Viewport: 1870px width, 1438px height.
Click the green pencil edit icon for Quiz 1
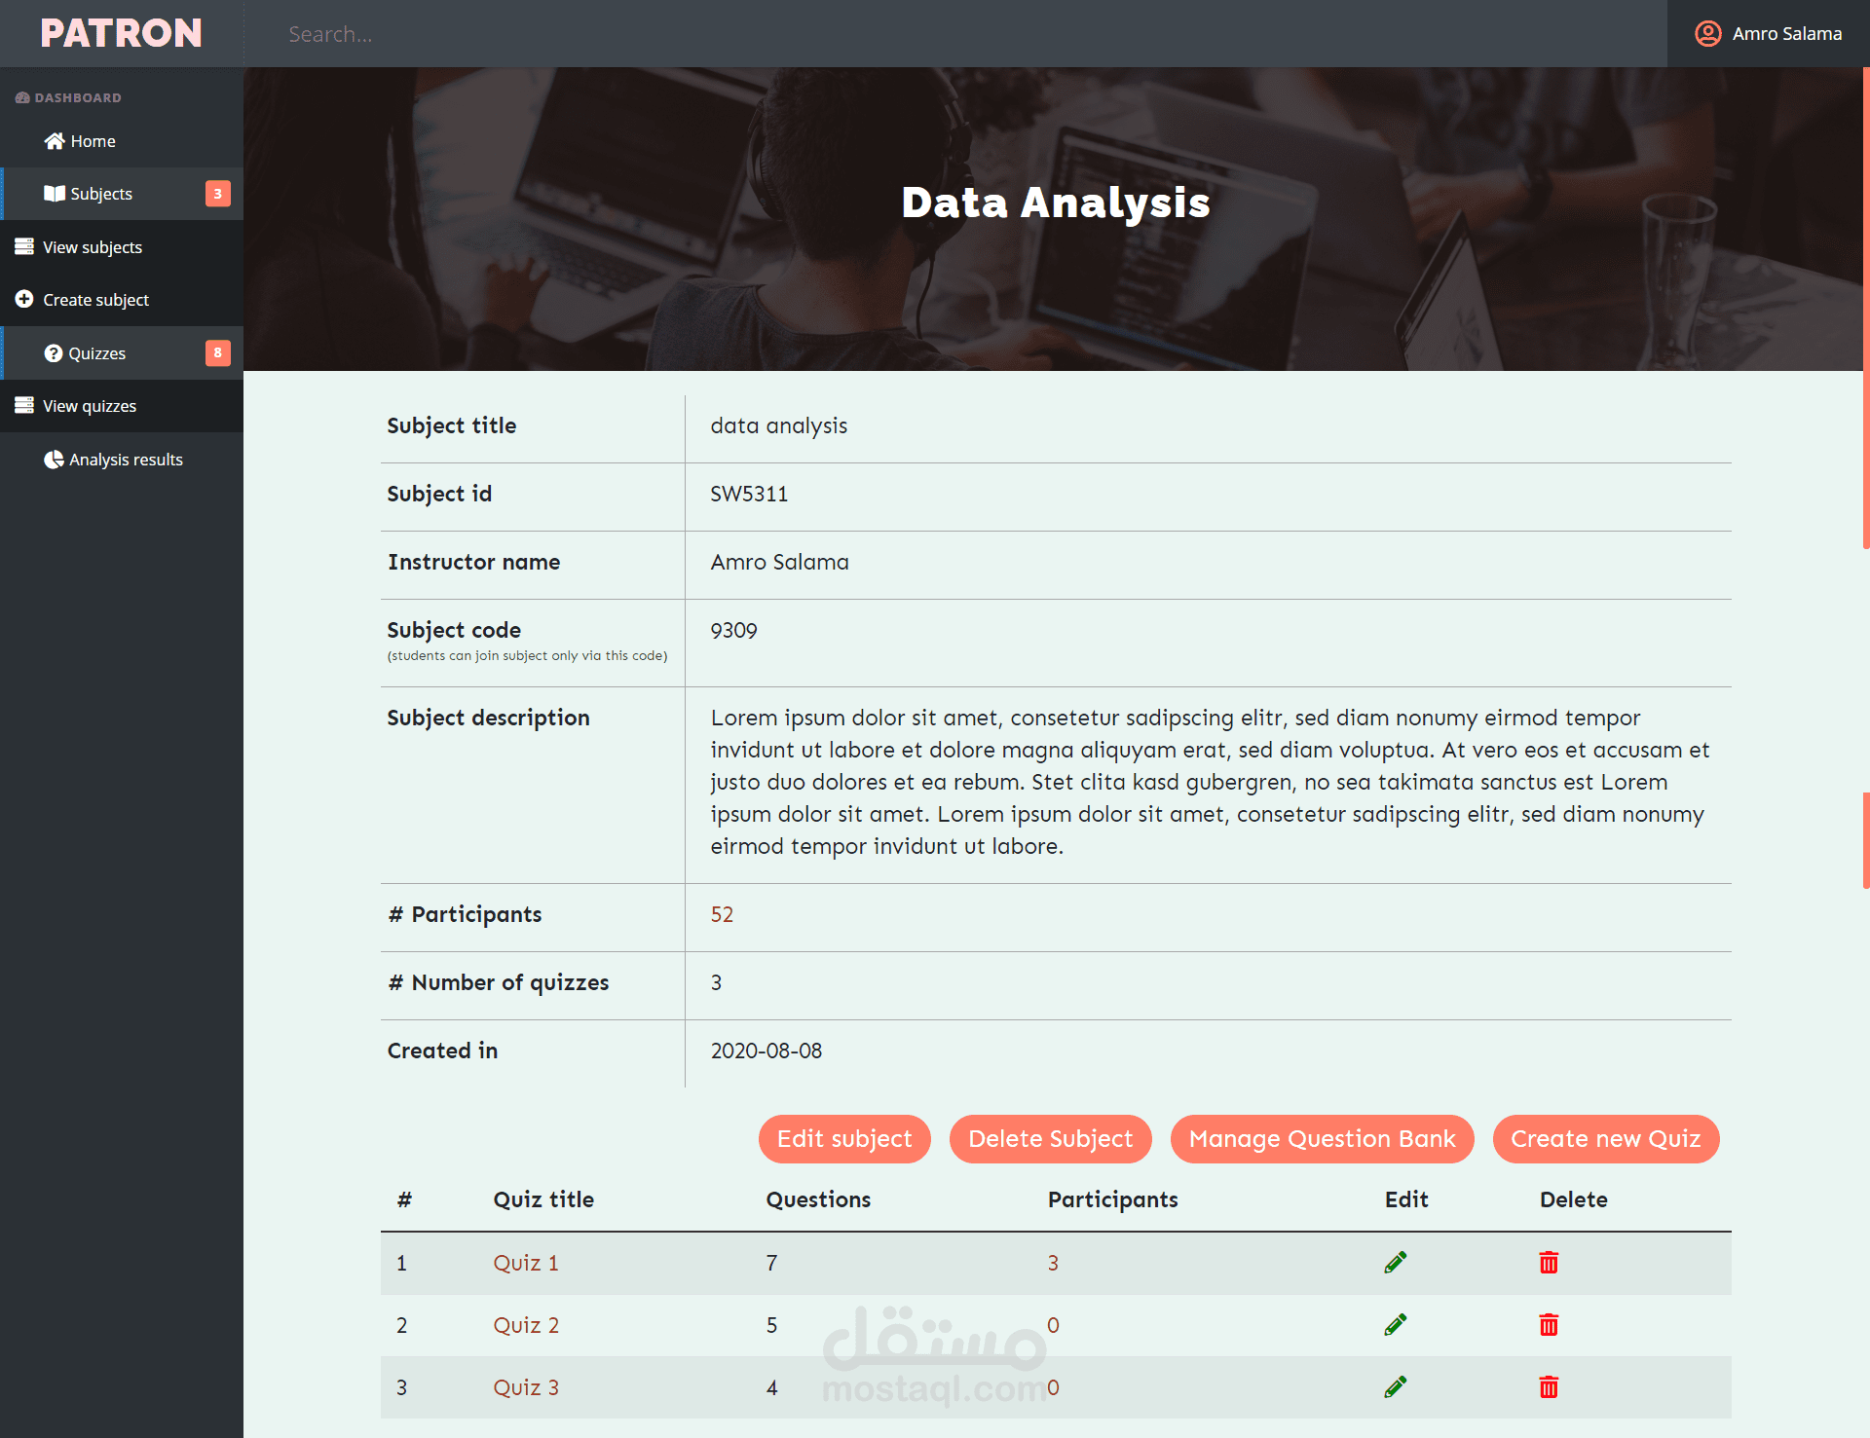pyautogui.click(x=1395, y=1263)
